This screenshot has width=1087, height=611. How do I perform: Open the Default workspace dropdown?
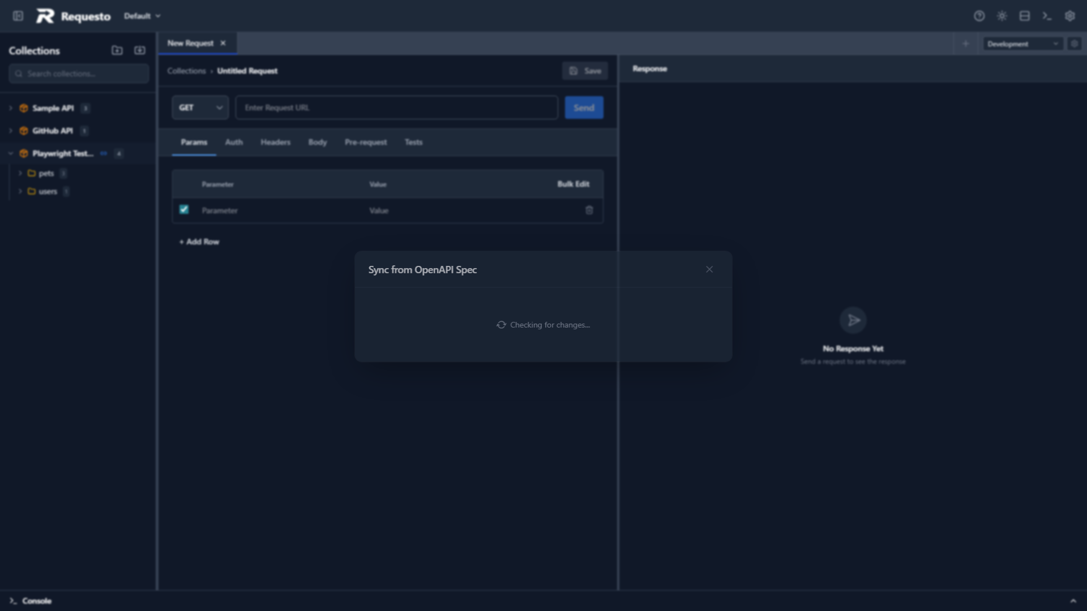click(x=142, y=16)
